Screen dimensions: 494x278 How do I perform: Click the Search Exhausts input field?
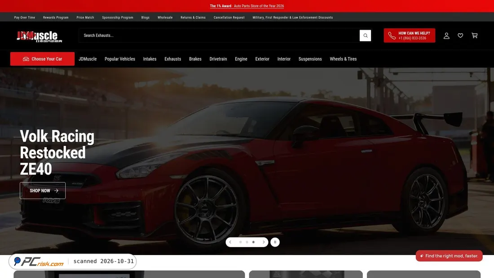point(219,35)
